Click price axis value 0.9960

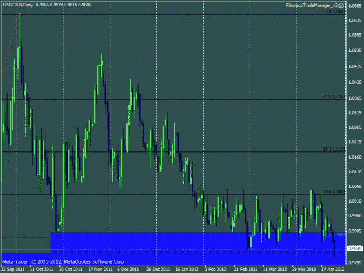pos(355,215)
